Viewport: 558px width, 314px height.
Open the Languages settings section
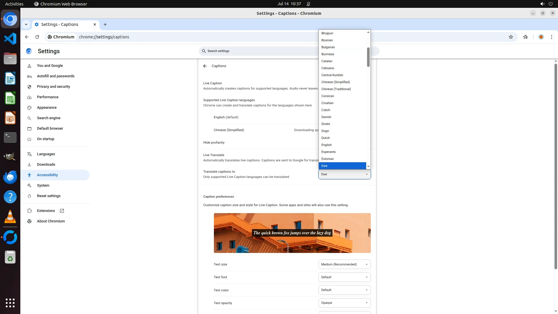(46, 154)
